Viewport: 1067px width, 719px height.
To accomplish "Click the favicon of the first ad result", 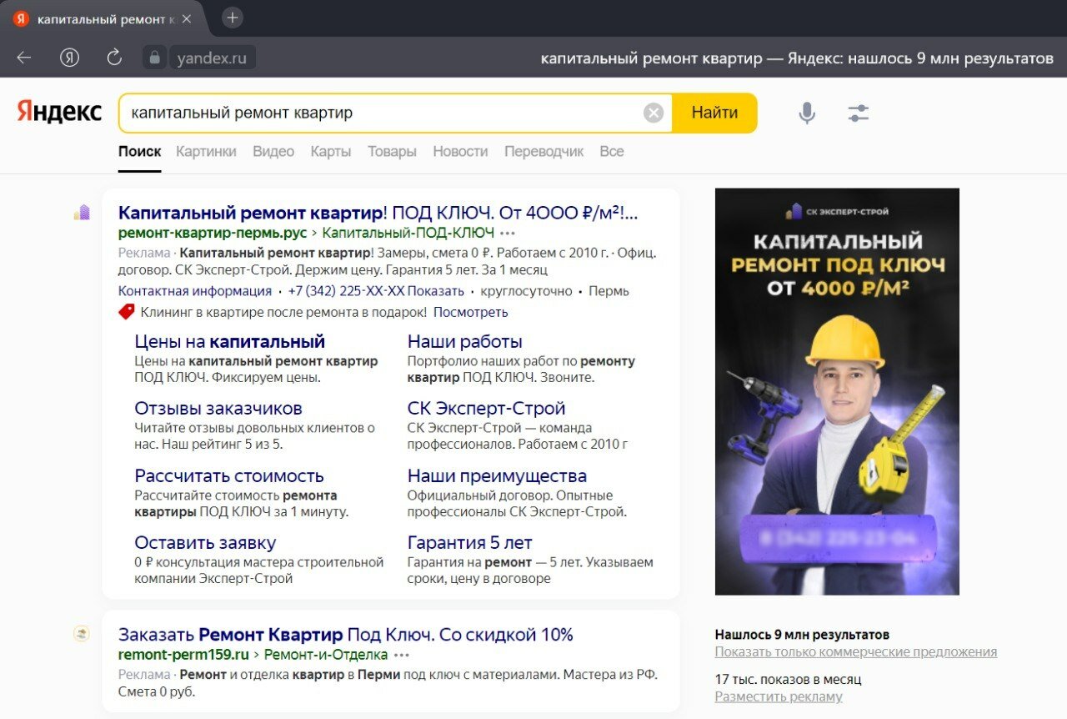I will tap(82, 213).
